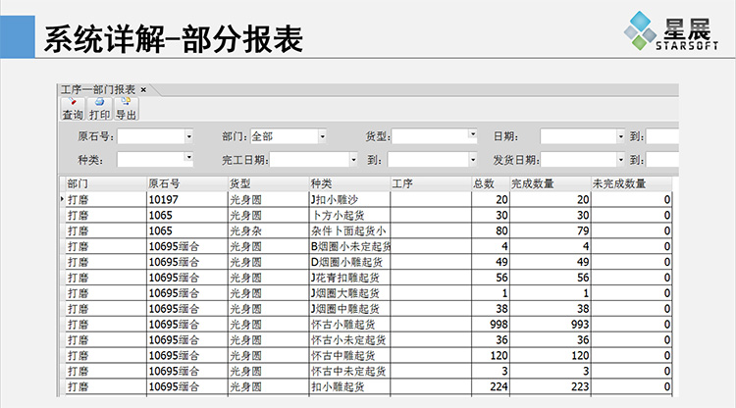736x408 pixels.
Task: Close the 工序—部门报表 tab
Action: 143,89
